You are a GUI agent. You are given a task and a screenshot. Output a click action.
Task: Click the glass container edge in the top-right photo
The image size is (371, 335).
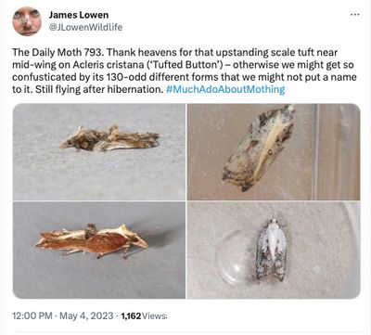point(315,151)
